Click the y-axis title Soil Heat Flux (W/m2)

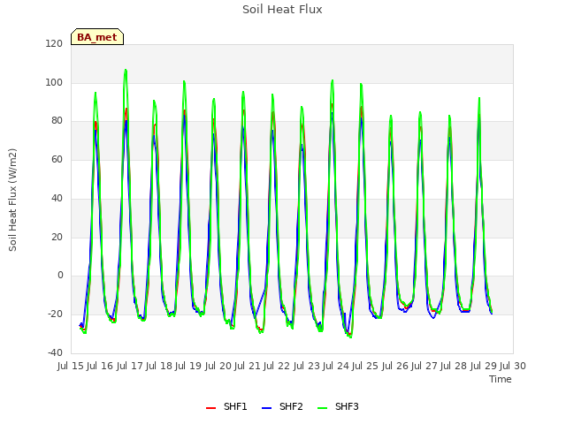tap(12, 200)
